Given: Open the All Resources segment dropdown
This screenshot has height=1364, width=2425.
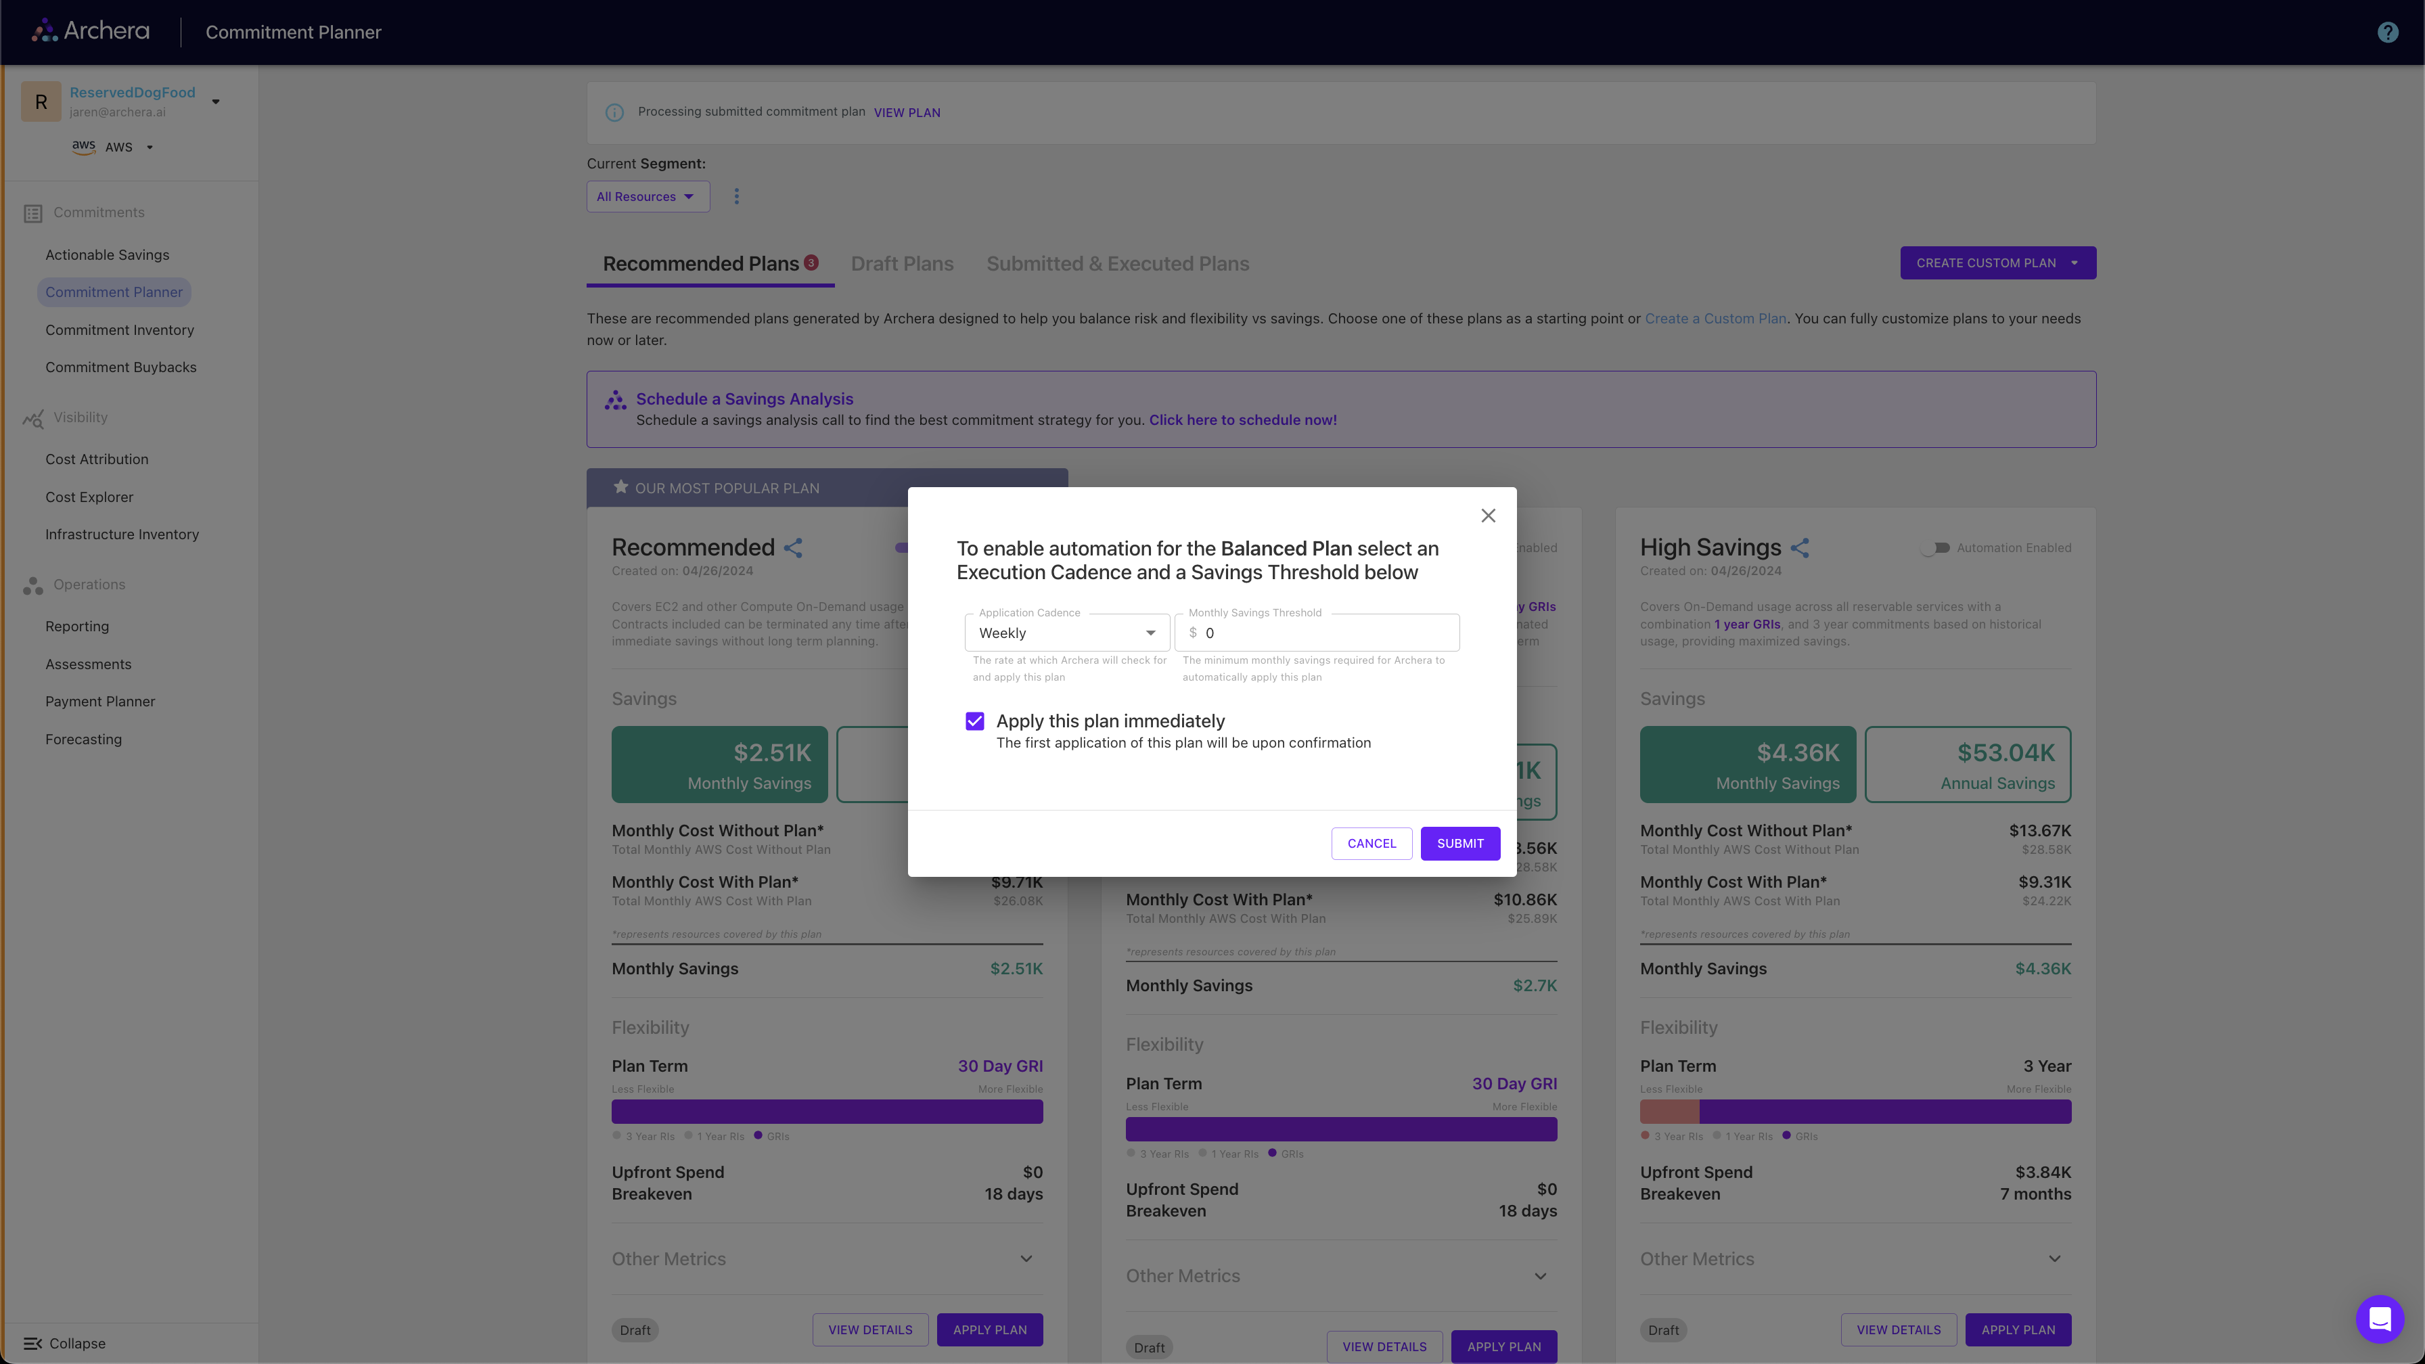Looking at the screenshot, I should point(648,196).
